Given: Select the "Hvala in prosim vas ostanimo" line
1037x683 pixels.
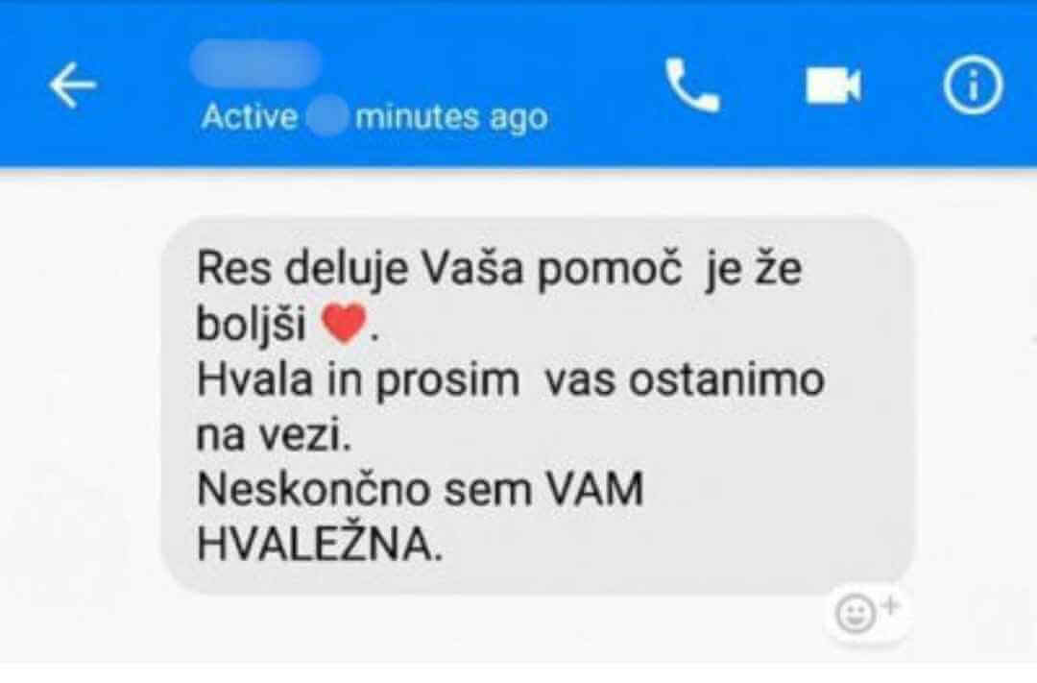Looking at the screenshot, I should click(x=510, y=379).
